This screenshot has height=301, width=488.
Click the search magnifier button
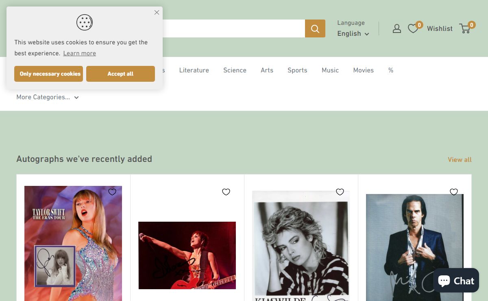coord(315,28)
